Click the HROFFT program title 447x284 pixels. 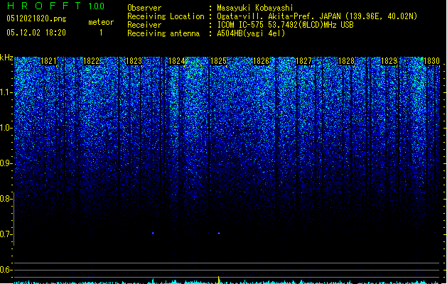[44, 6]
